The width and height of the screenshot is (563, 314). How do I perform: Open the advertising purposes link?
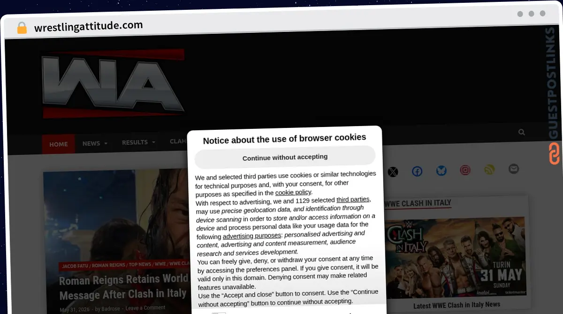coord(252,236)
